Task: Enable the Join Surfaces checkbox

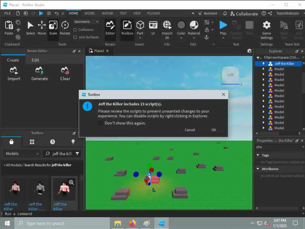Action: (x=75, y=37)
